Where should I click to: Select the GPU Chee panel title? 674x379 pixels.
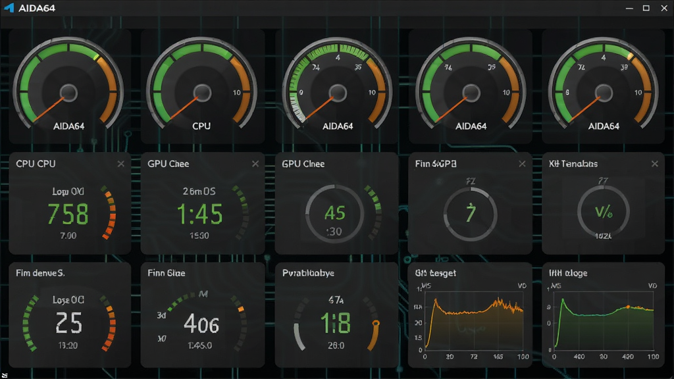pyautogui.click(x=168, y=164)
